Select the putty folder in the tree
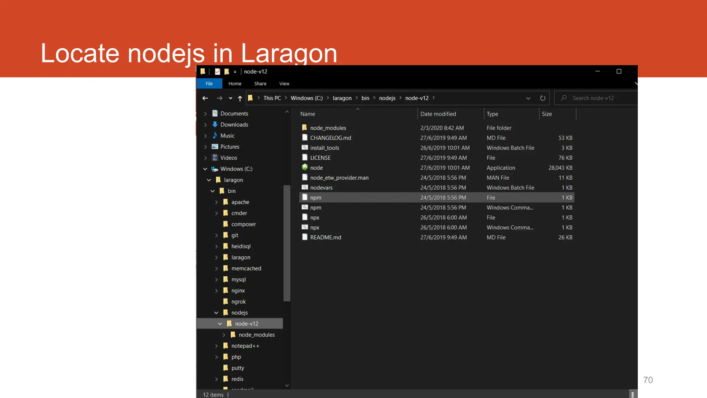The height and width of the screenshot is (398, 707). (238, 368)
